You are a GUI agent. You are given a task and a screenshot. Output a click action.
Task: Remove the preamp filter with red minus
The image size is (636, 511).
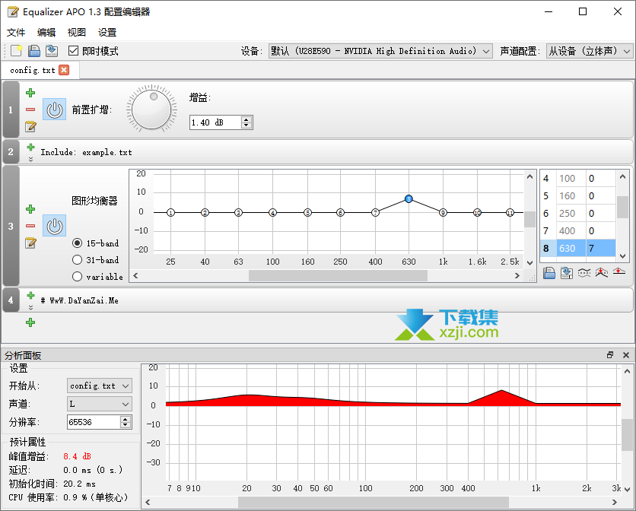tap(30, 109)
